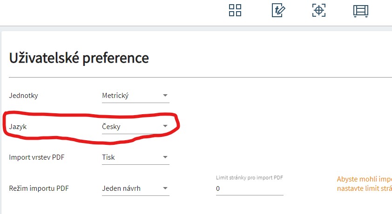Open the text edit pencil icon
Viewport: 392px width, 214px height.
coord(278,10)
